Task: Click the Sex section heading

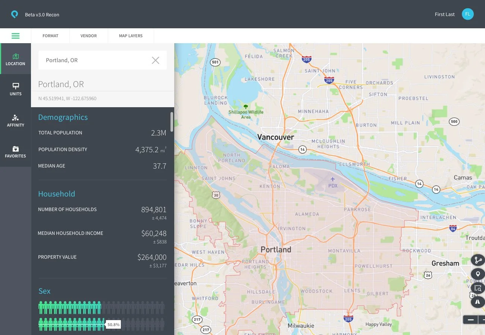Action: (44, 291)
